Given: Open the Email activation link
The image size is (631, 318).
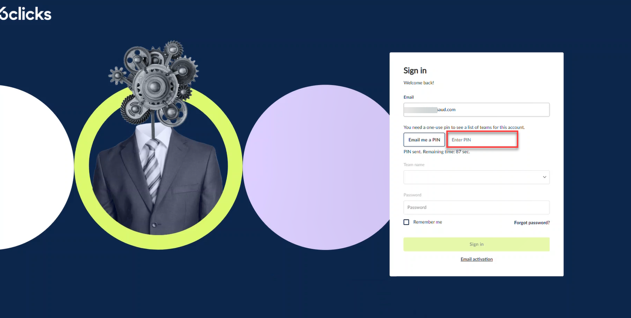Looking at the screenshot, I should coord(477,259).
